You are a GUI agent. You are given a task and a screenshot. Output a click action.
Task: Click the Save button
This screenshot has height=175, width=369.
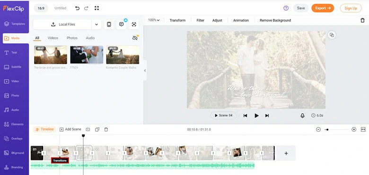click(301, 8)
